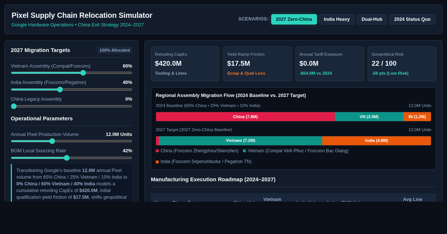Viewport: 447px width, 234px height.
Task: Click the -56 pts (Low Risk) text
Action: coord(390,73)
